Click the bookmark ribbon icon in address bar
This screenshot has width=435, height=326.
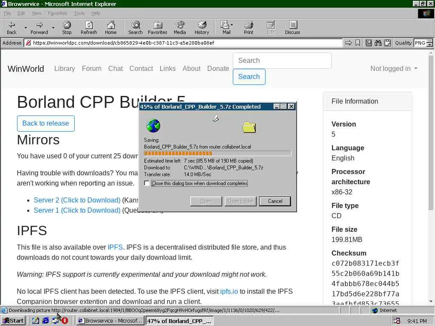point(358,43)
